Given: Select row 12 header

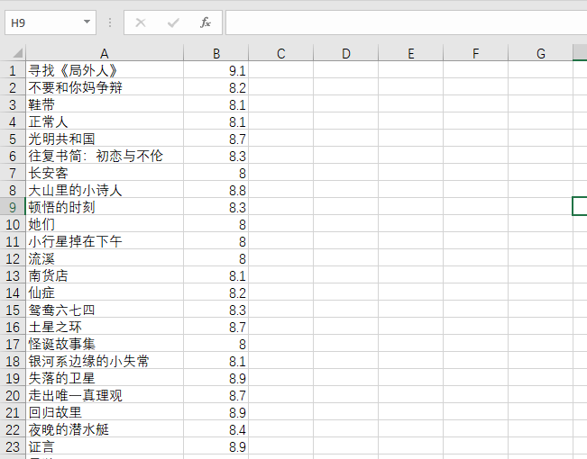Looking at the screenshot, I should tap(13, 258).
